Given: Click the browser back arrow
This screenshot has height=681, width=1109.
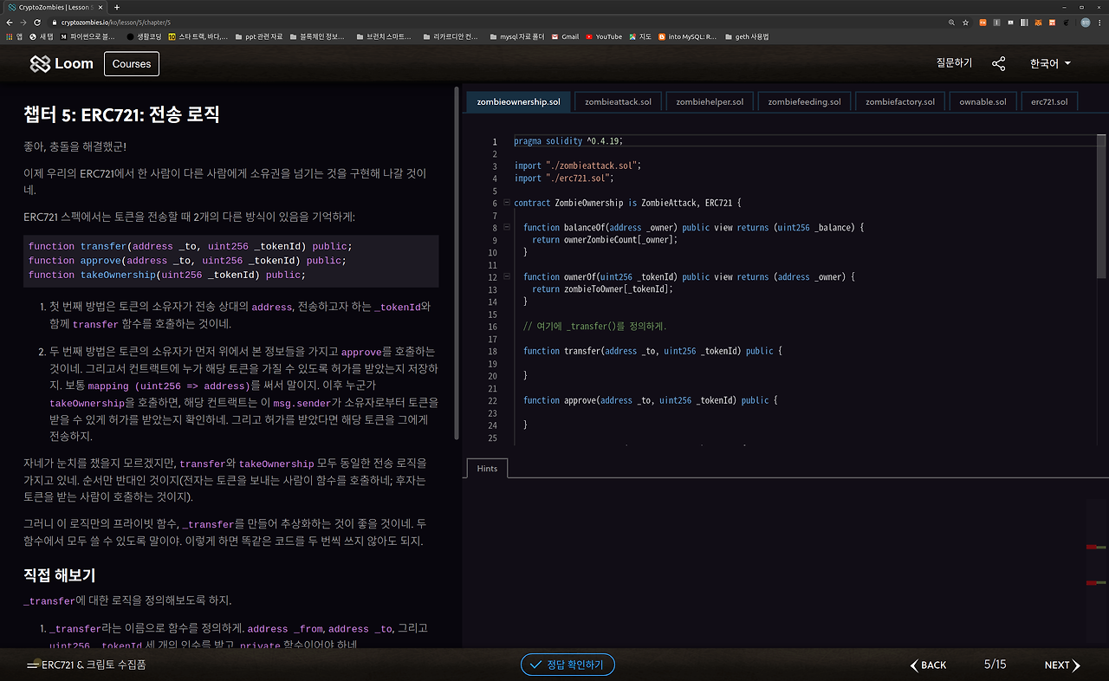Looking at the screenshot, I should coord(11,22).
